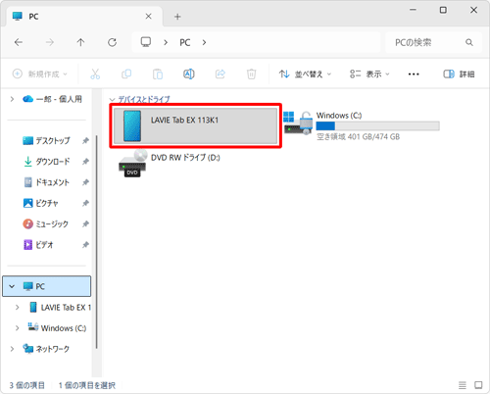The height and width of the screenshot is (394, 490).
Task: Click the PCの検索 search field
Action: [433, 42]
